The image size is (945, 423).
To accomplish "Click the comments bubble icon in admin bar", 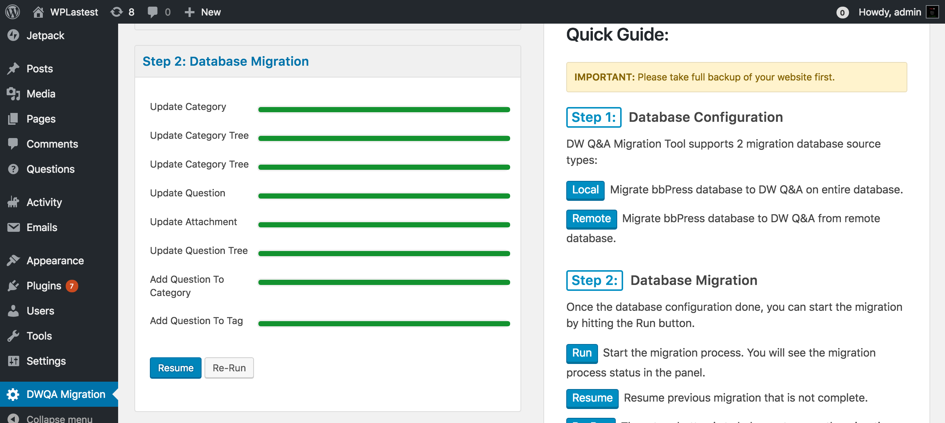I will pos(152,12).
